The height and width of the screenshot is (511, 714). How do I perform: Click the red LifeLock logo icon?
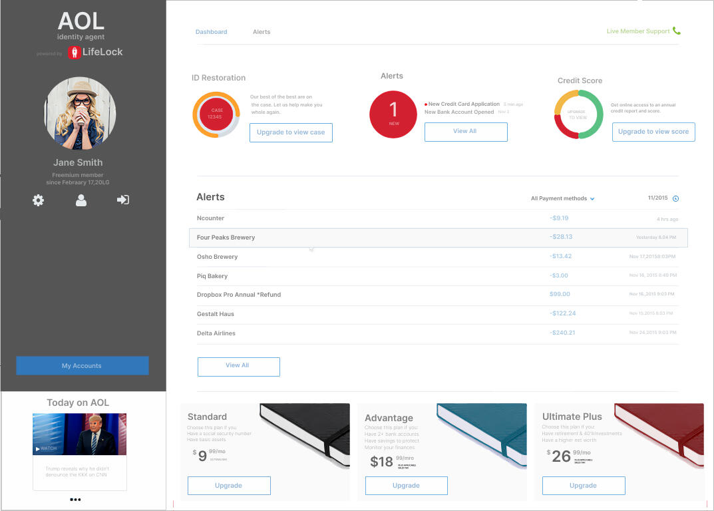(75, 53)
